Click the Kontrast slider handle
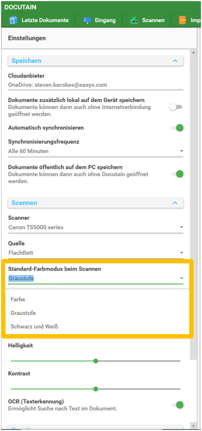This screenshot has height=431, width=202. click(96, 389)
